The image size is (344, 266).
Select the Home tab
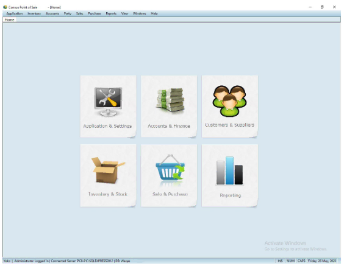[x=9, y=19]
